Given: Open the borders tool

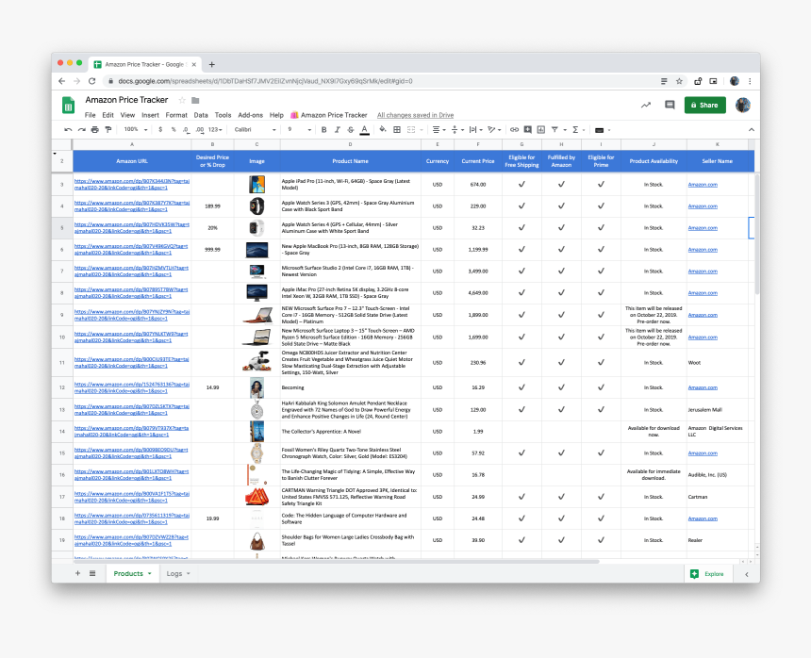Looking at the screenshot, I should [x=397, y=130].
